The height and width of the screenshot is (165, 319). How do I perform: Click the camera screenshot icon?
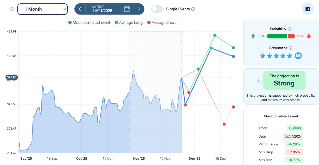pos(308,9)
